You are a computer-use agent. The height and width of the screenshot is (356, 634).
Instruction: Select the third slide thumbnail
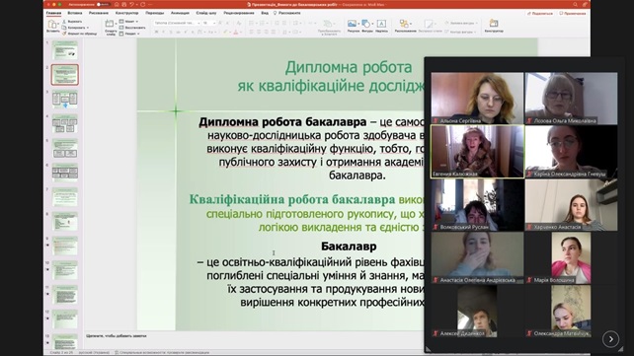(x=65, y=99)
